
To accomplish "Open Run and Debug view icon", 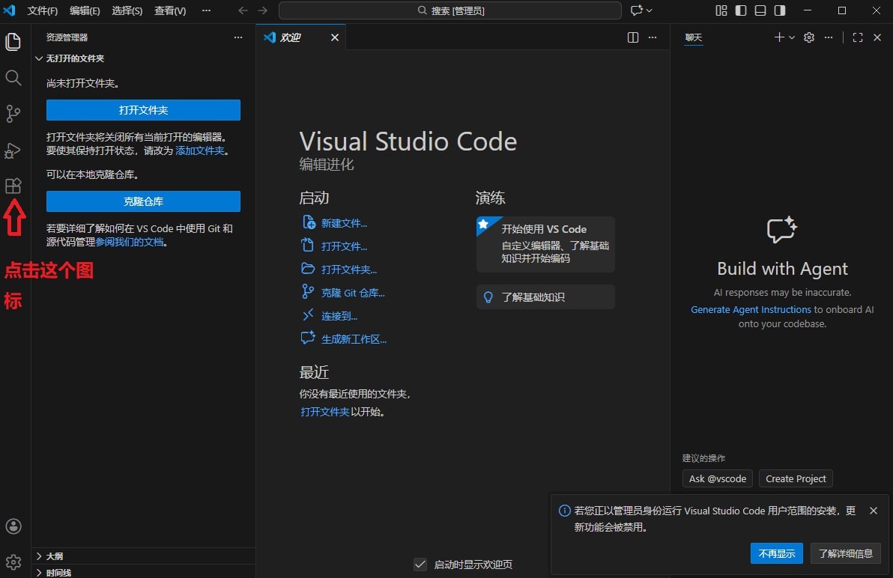I will (13, 150).
